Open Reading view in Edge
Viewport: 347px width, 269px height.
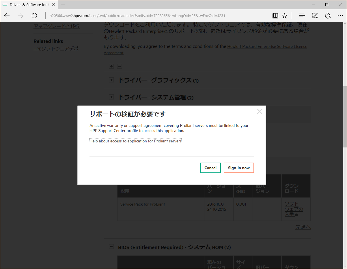pos(275,16)
